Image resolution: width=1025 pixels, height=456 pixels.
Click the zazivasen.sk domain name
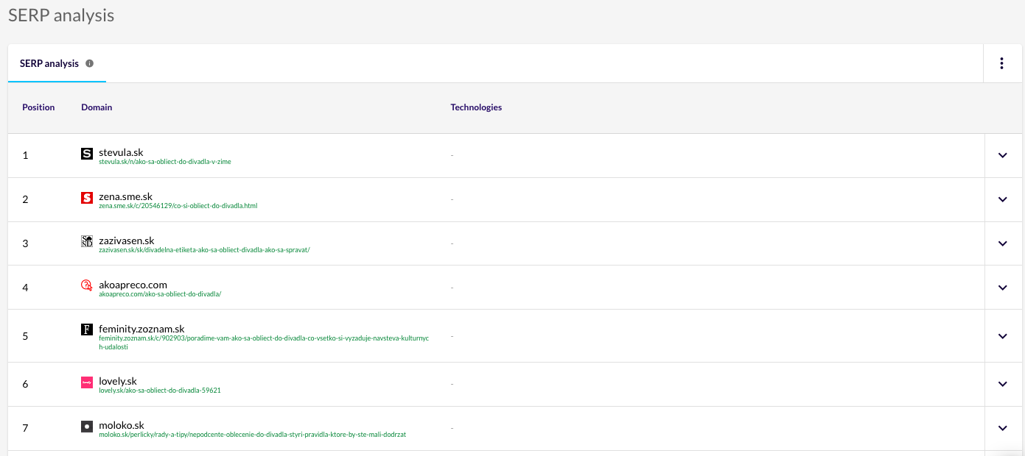coord(127,241)
